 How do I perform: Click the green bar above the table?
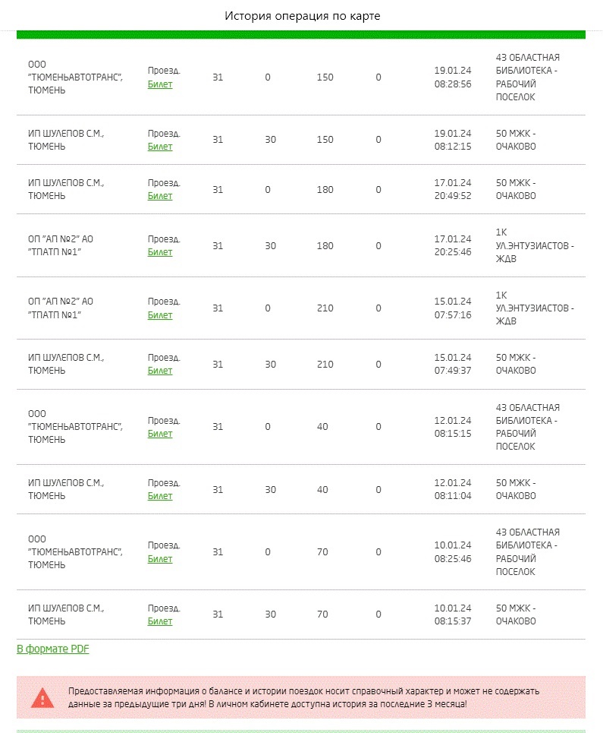tap(301, 35)
